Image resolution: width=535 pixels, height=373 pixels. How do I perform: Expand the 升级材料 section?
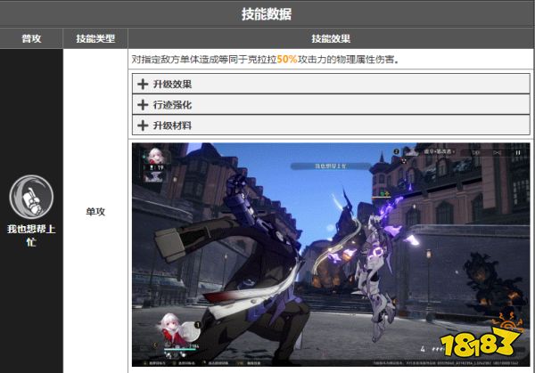pos(331,126)
